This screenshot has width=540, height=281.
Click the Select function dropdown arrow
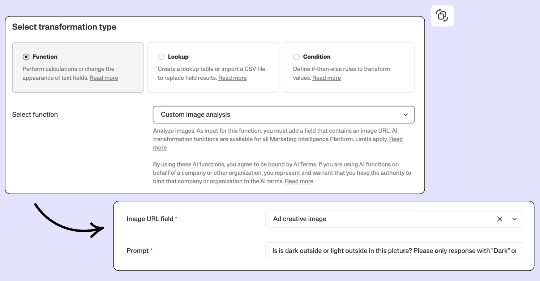pyautogui.click(x=406, y=115)
